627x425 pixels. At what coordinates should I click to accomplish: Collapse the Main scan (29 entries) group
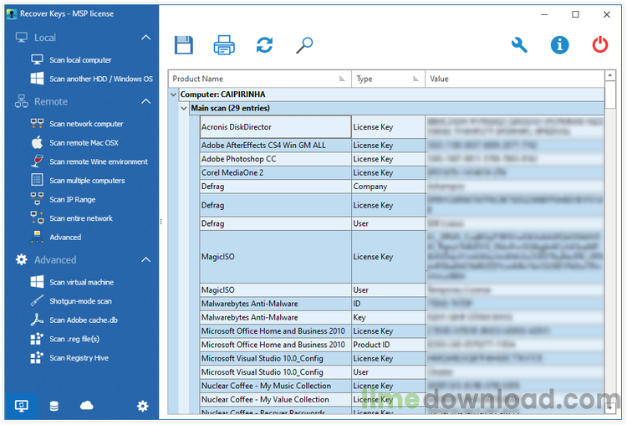click(x=184, y=108)
